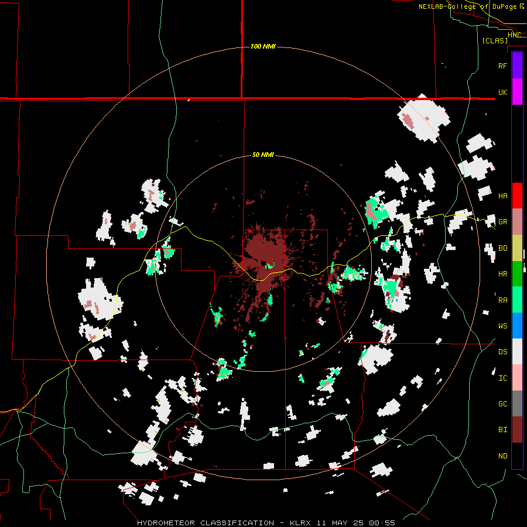The image size is (527, 527).
Task: Click the DS legend label
Action: [502, 351]
